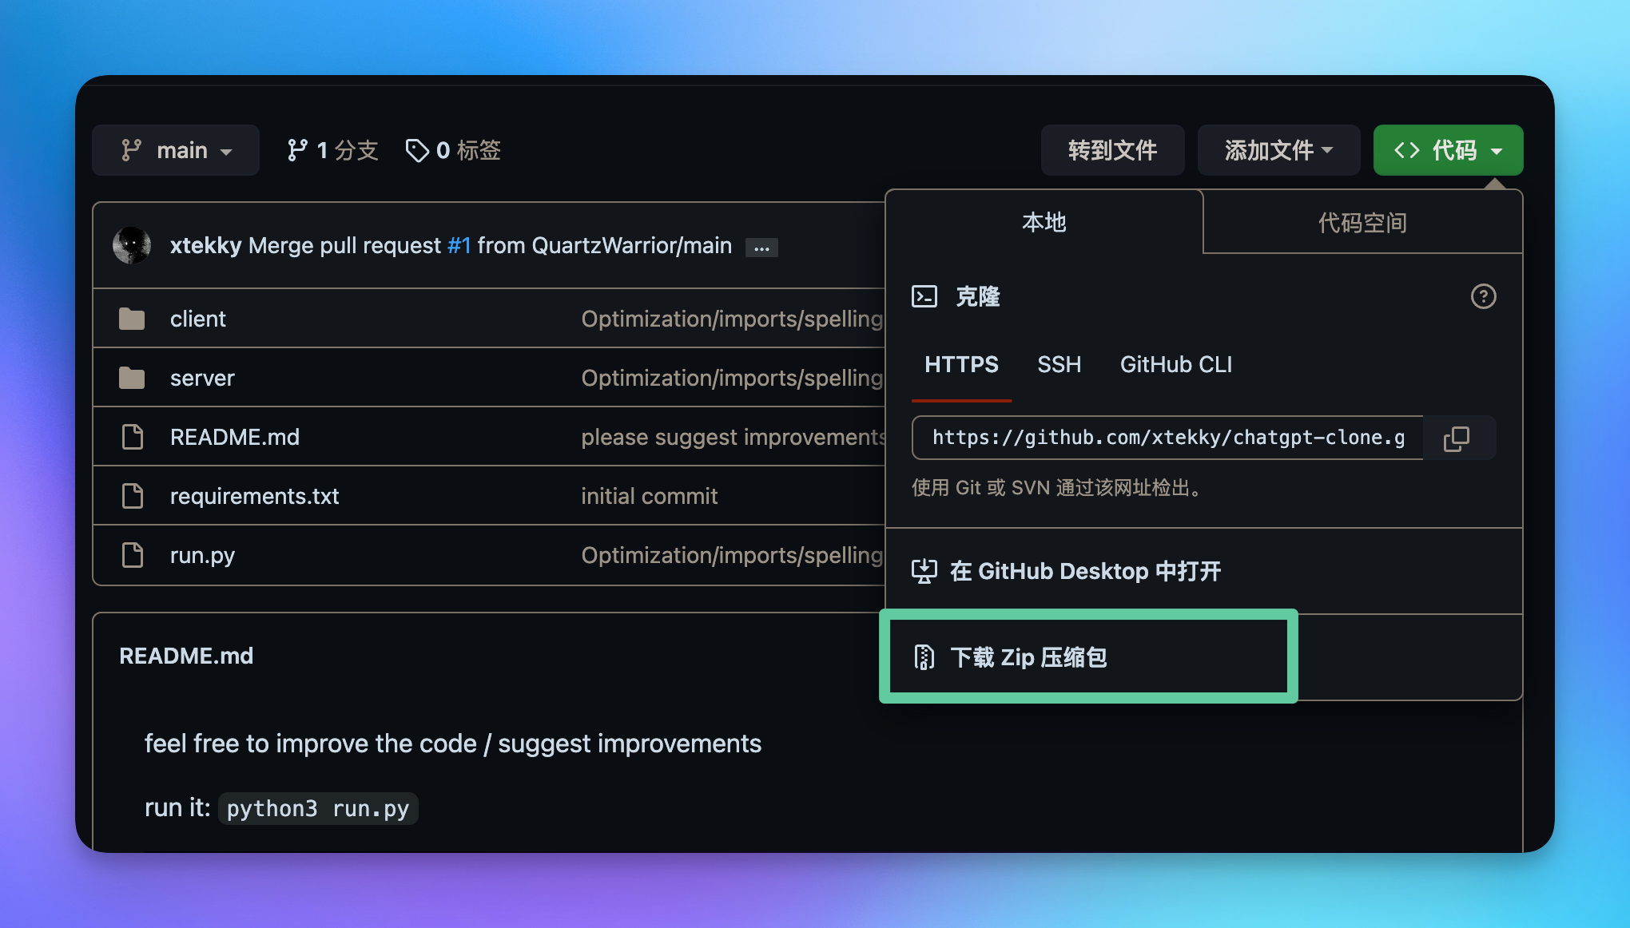Switch to the 代码空间 tab
Viewport: 1630px width, 928px height.
[1362, 222]
